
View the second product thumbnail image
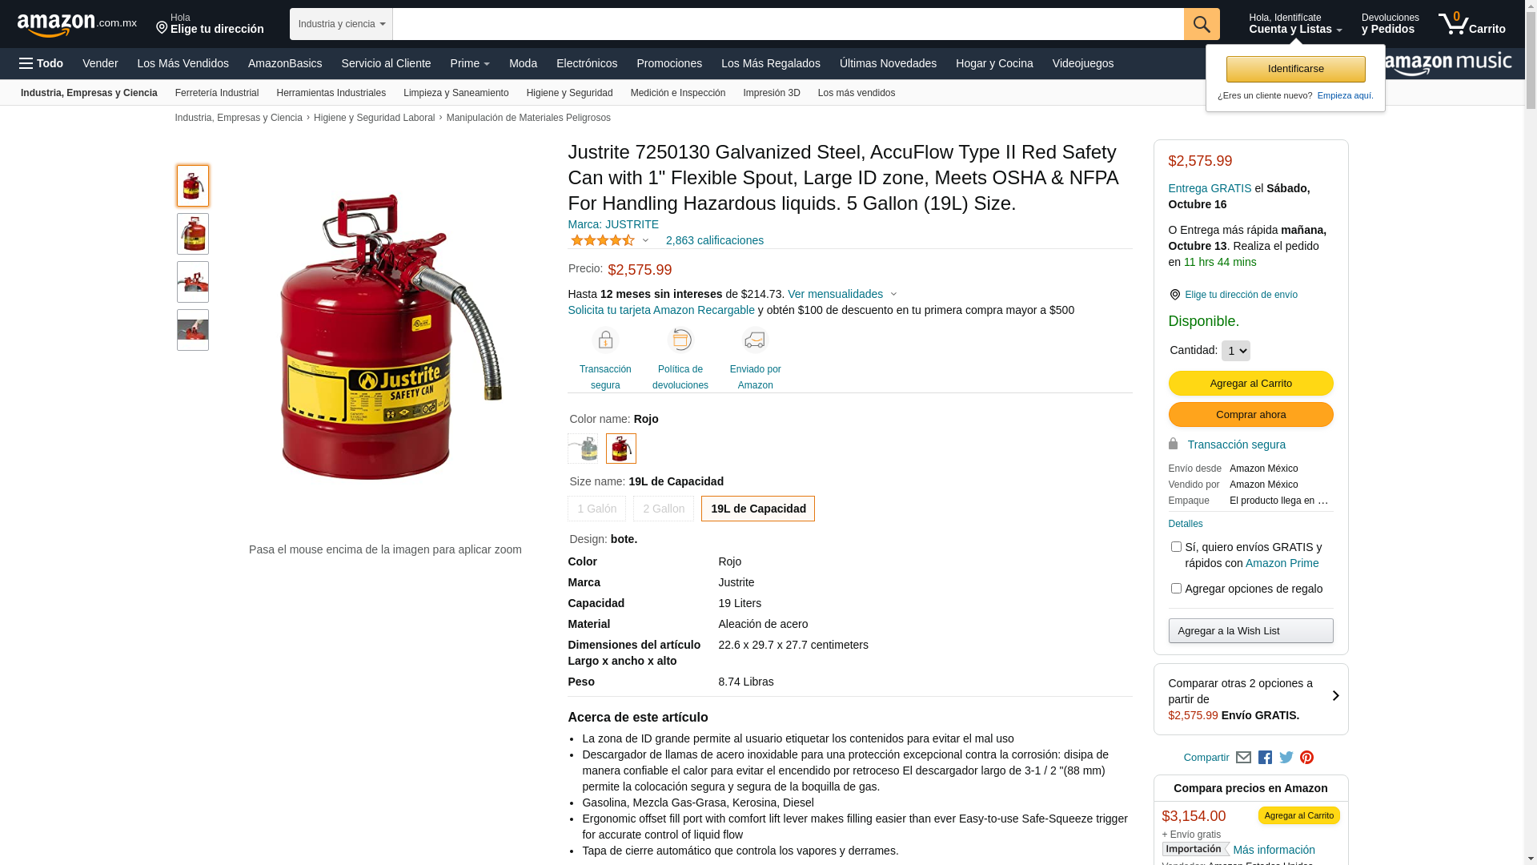click(x=193, y=234)
